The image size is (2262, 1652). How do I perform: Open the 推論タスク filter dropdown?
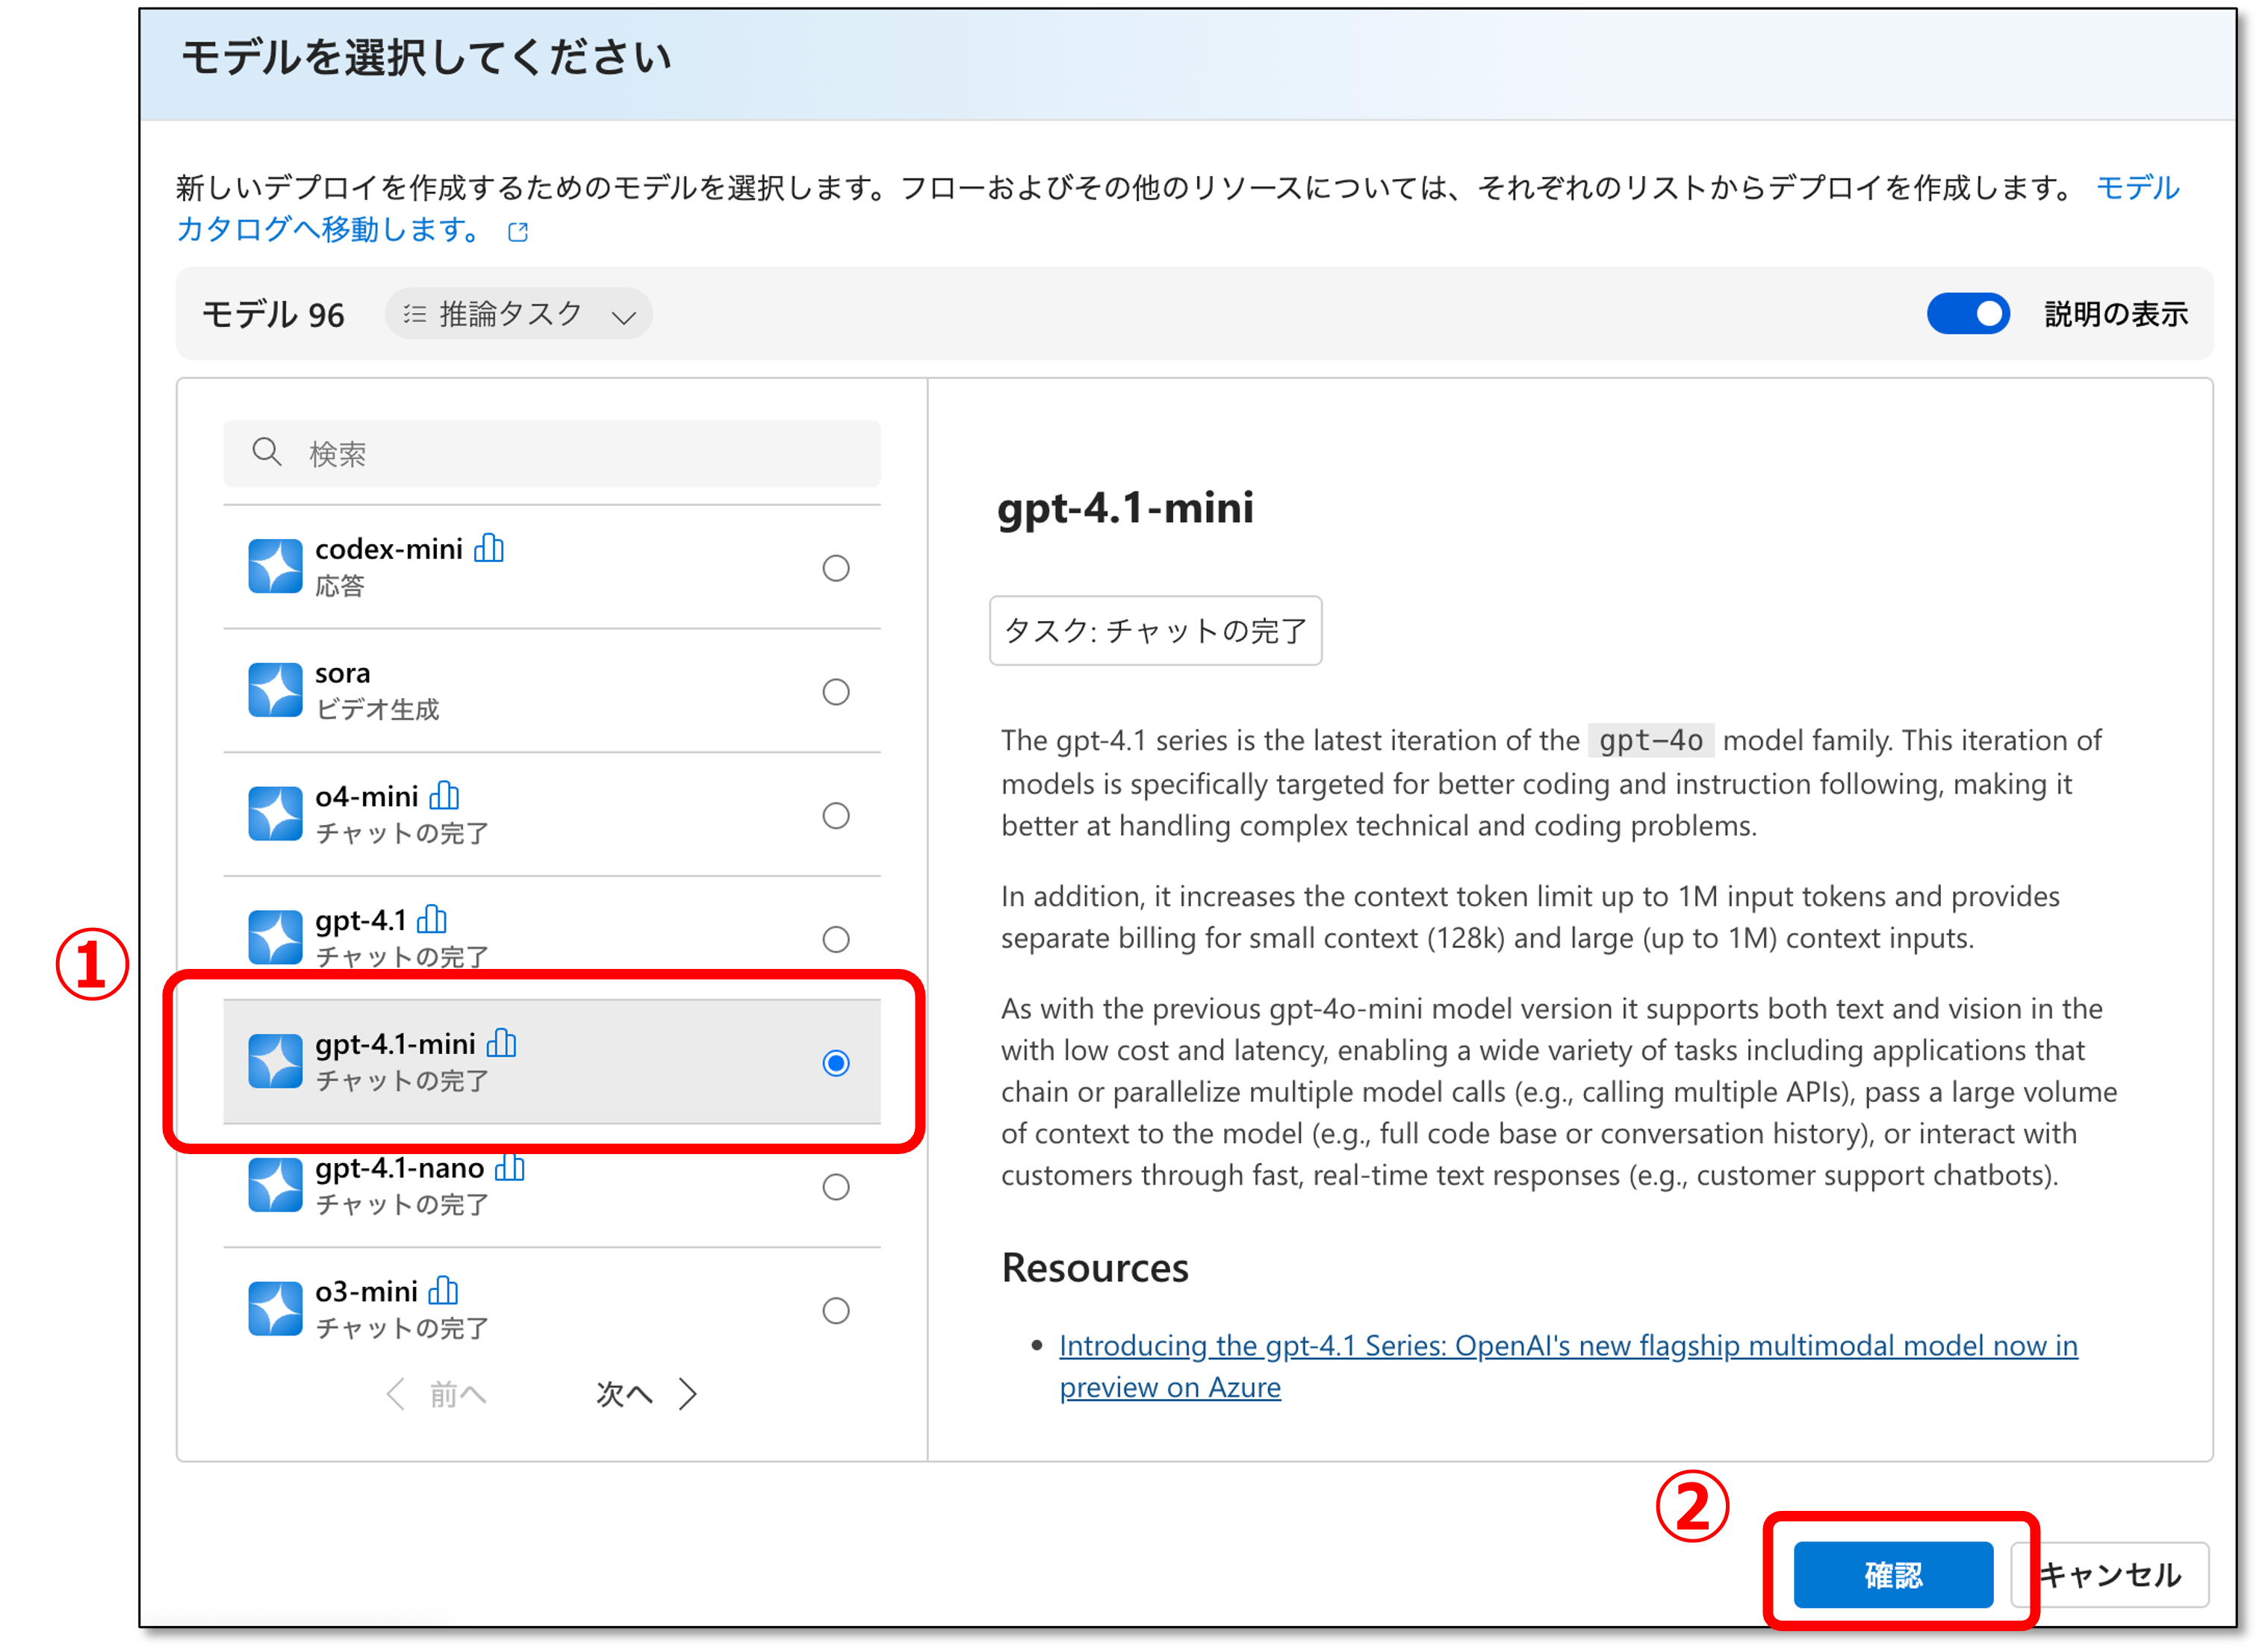pos(518,314)
